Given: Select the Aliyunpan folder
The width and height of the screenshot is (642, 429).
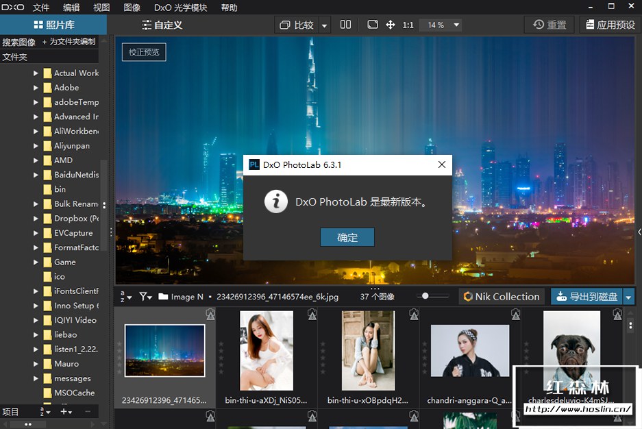Looking at the screenshot, I should click(x=66, y=146).
